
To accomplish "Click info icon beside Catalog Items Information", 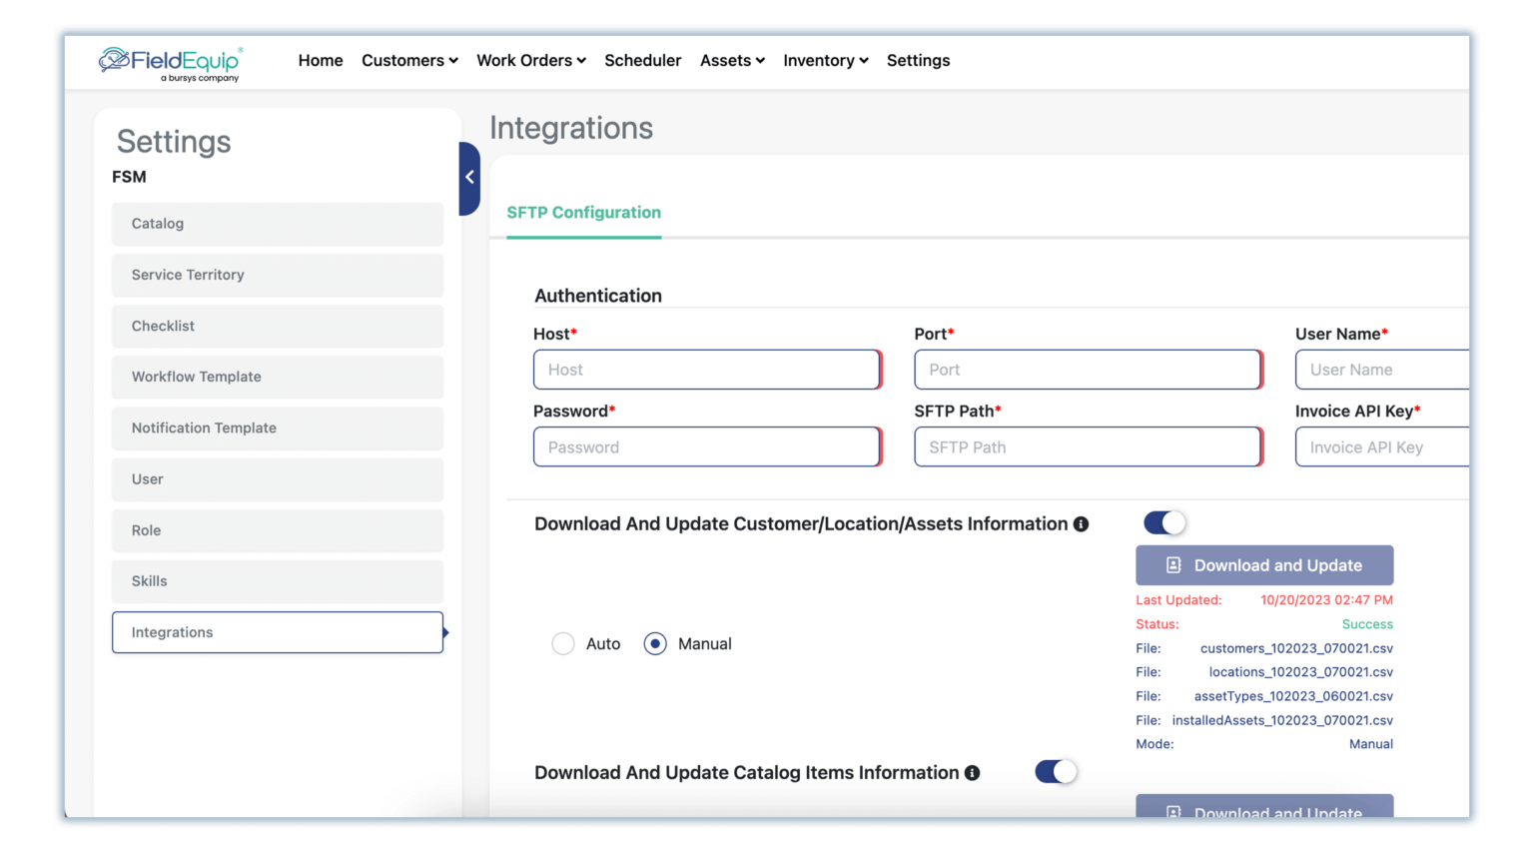I will click(973, 772).
